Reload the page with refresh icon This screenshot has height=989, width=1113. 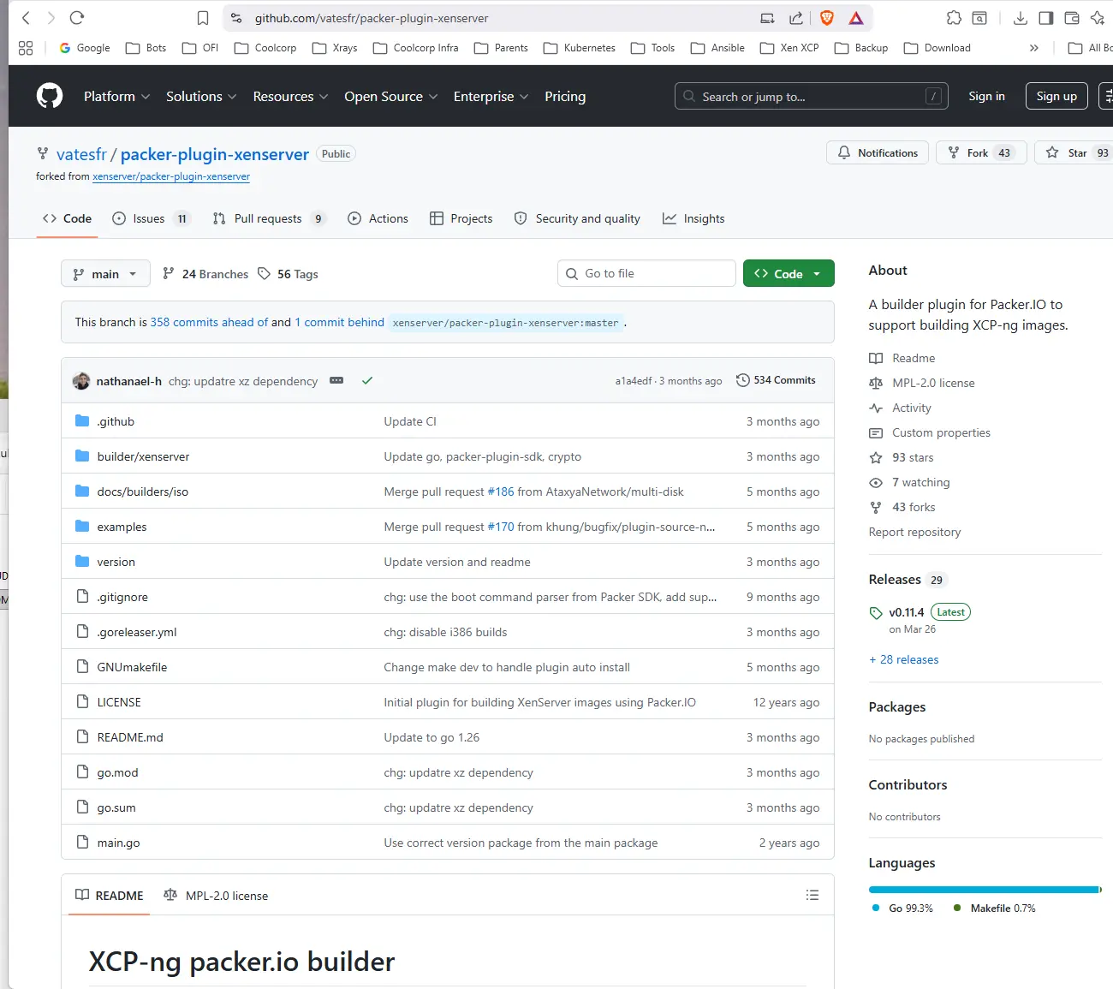point(77,17)
